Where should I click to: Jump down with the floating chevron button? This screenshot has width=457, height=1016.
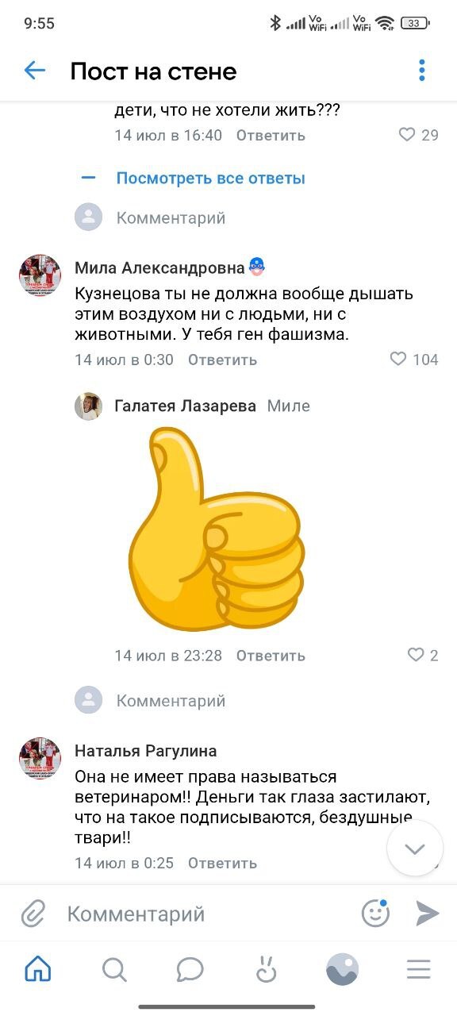[x=415, y=849]
